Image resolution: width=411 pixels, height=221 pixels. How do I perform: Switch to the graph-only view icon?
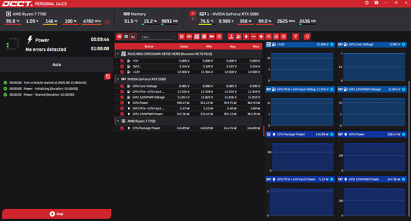click(133, 37)
